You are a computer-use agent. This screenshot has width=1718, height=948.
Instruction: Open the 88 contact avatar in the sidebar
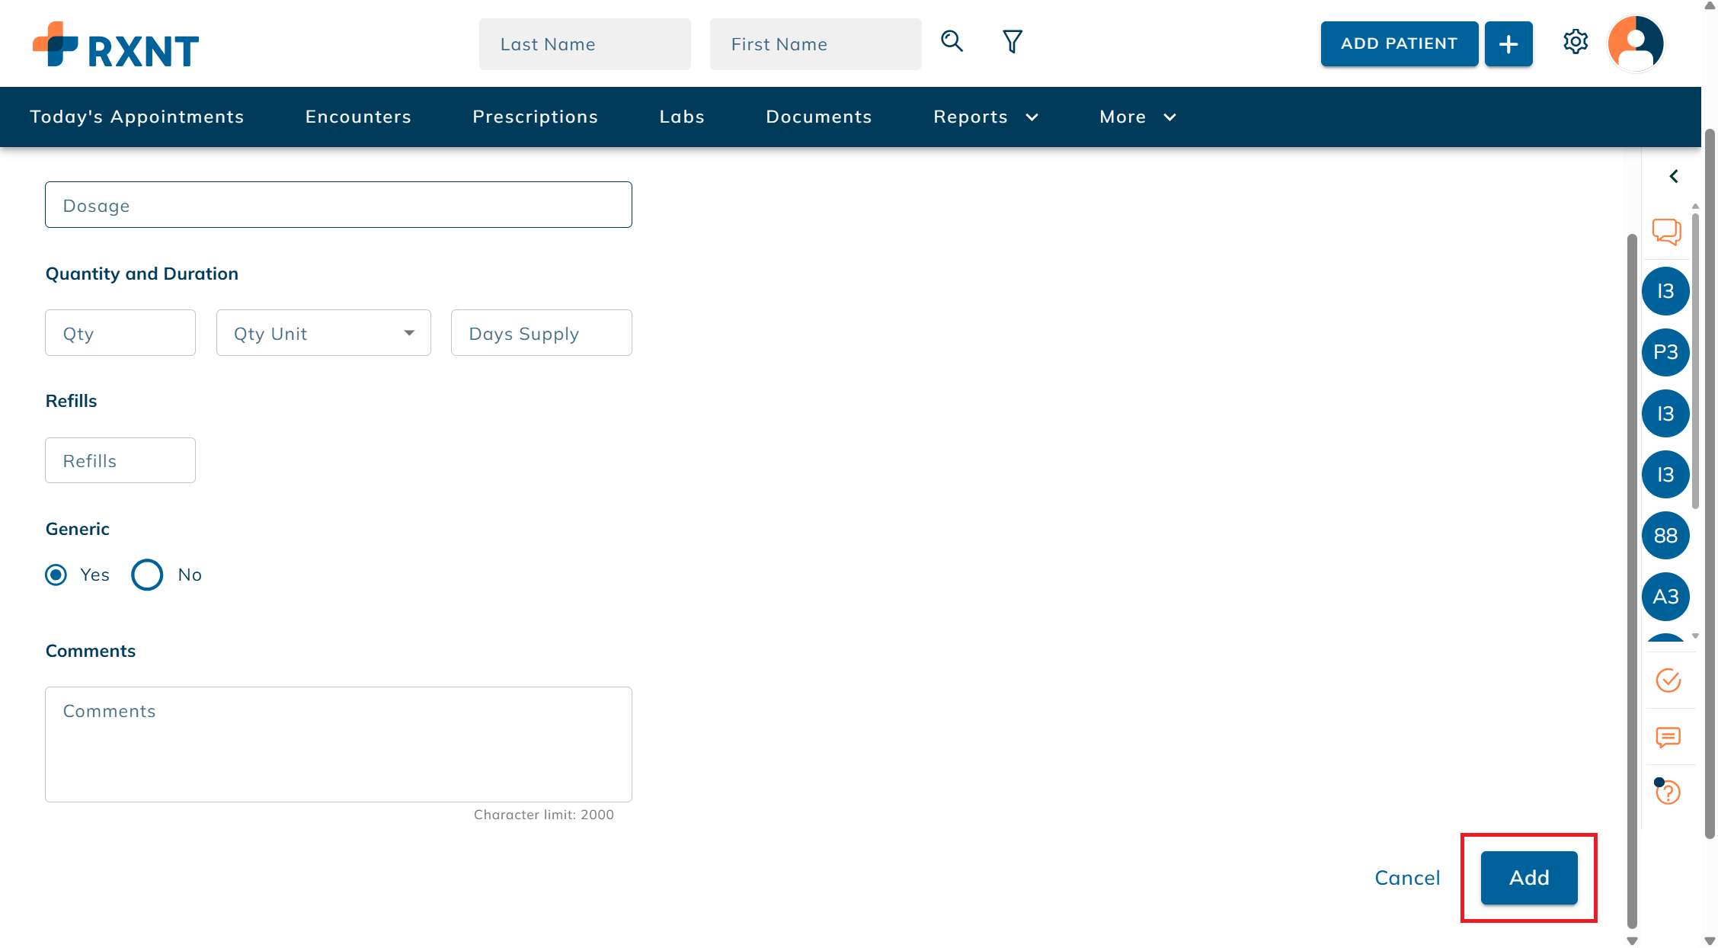point(1665,535)
